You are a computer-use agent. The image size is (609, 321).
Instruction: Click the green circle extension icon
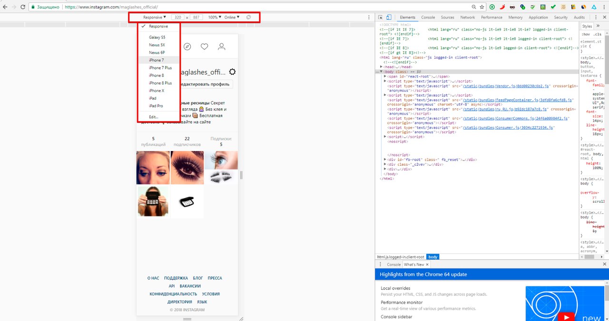point(492,7)
